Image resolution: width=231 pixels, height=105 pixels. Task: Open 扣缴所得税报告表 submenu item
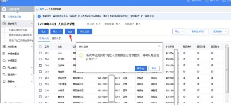(18, 30)
